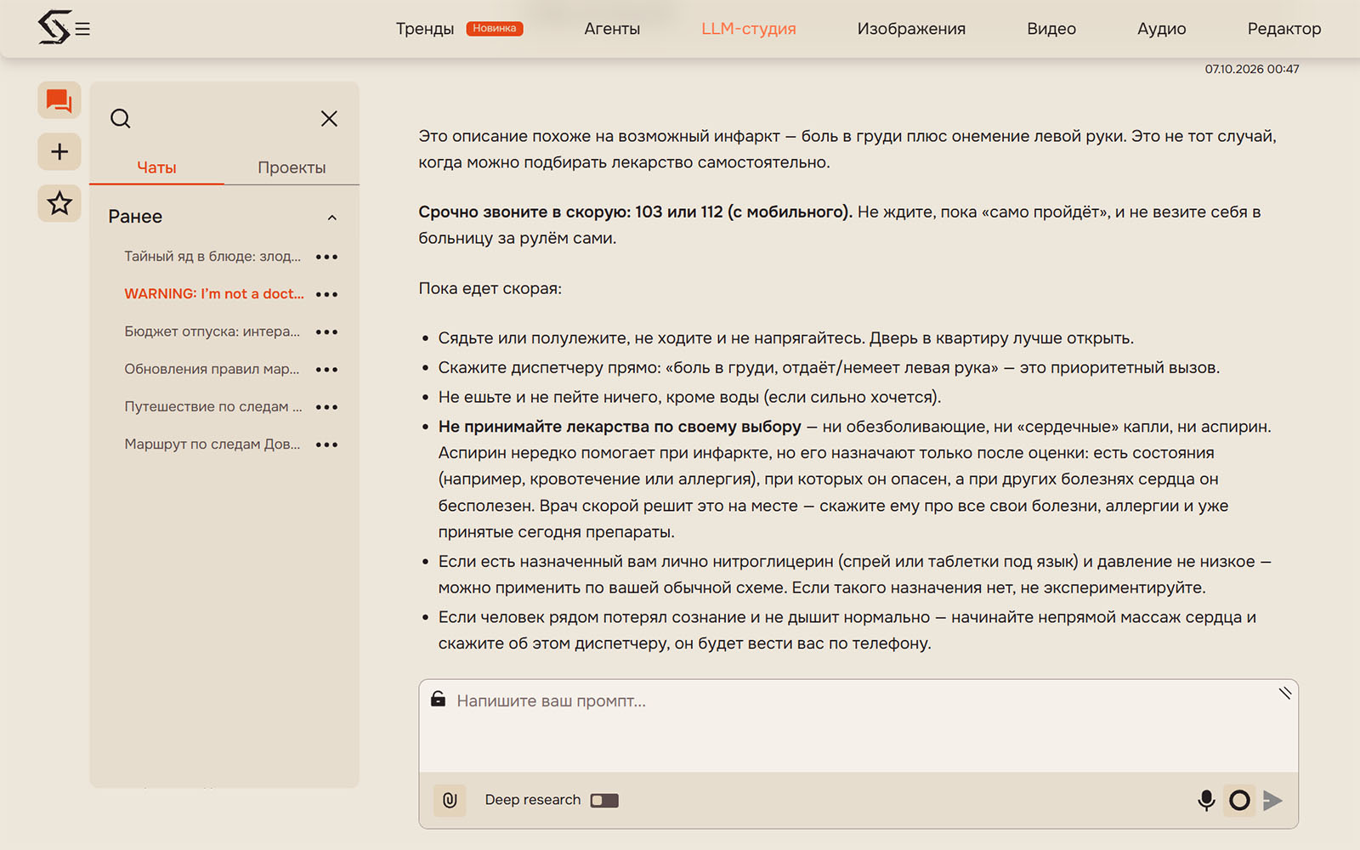Open the Изображения section
1360x850 pixels.
tap(911, 29)
